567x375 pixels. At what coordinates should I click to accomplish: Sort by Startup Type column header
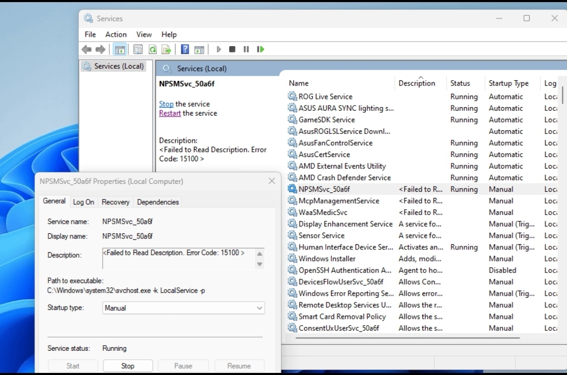(x=512, y=83)
